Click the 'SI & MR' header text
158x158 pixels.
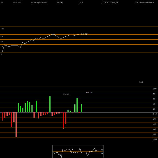tap(17, 3)
